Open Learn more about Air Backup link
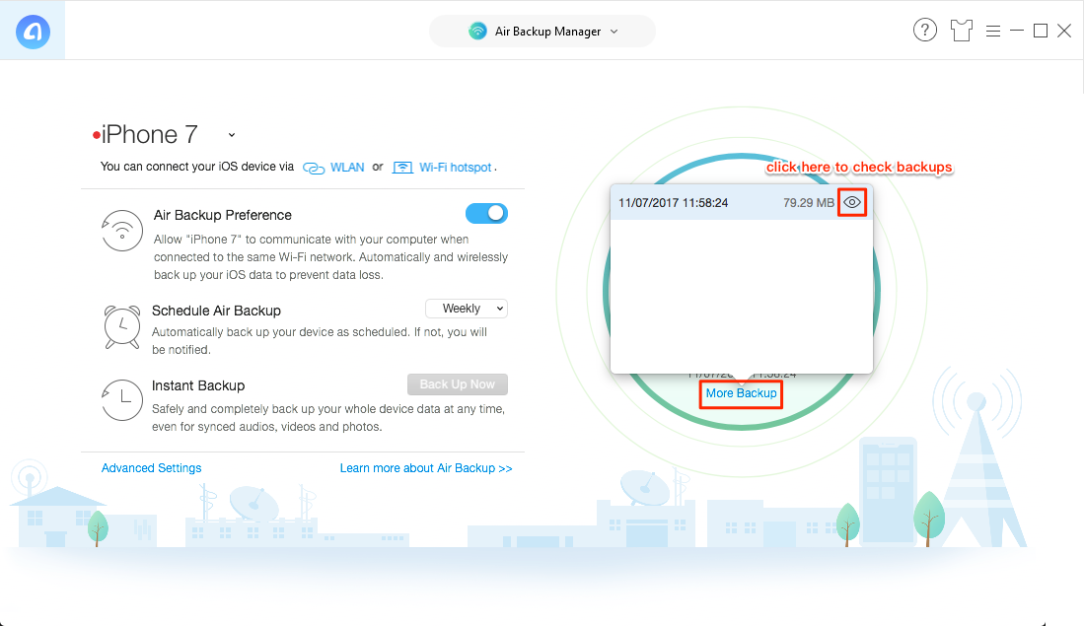This screenshot has height=626, width=1084. pyautogui.click(x=426, y=467)
